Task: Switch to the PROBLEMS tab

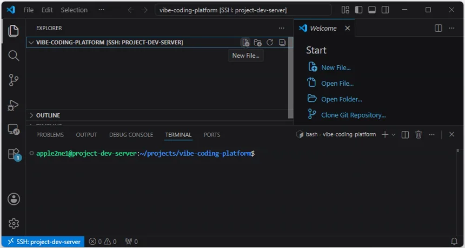Action: pyautogui.click(x=50, y=135)
